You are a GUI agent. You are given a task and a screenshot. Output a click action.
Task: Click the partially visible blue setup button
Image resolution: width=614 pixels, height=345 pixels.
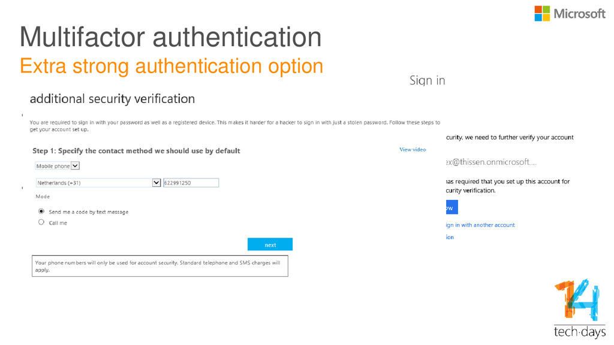(452, 207)
